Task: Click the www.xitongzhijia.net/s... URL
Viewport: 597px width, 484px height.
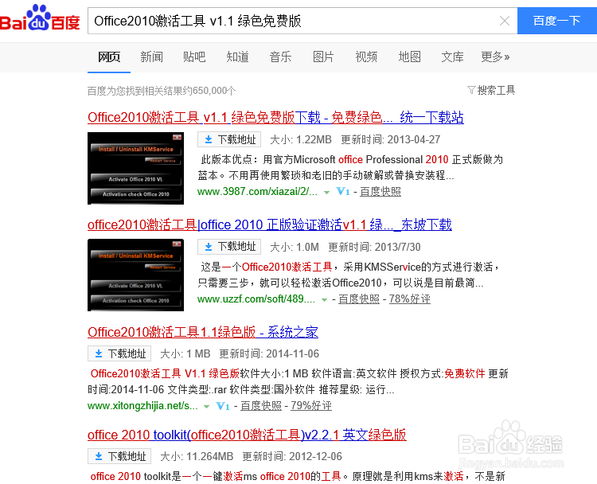Action: tap(142, 405)
